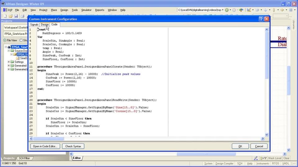Open the Instruments status panel button

(263, 163)
